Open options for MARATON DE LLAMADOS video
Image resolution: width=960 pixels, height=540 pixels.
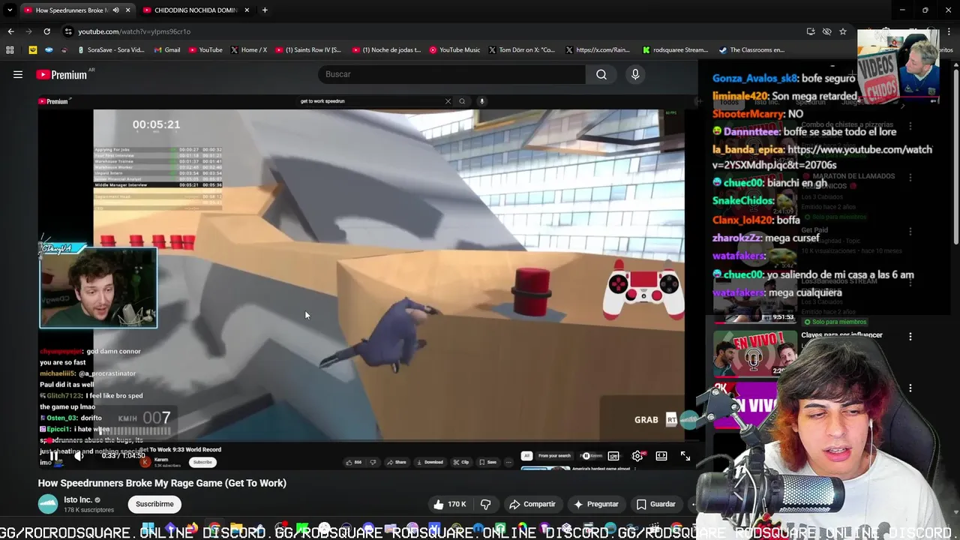pyautogui.click(x=910, y=178)
